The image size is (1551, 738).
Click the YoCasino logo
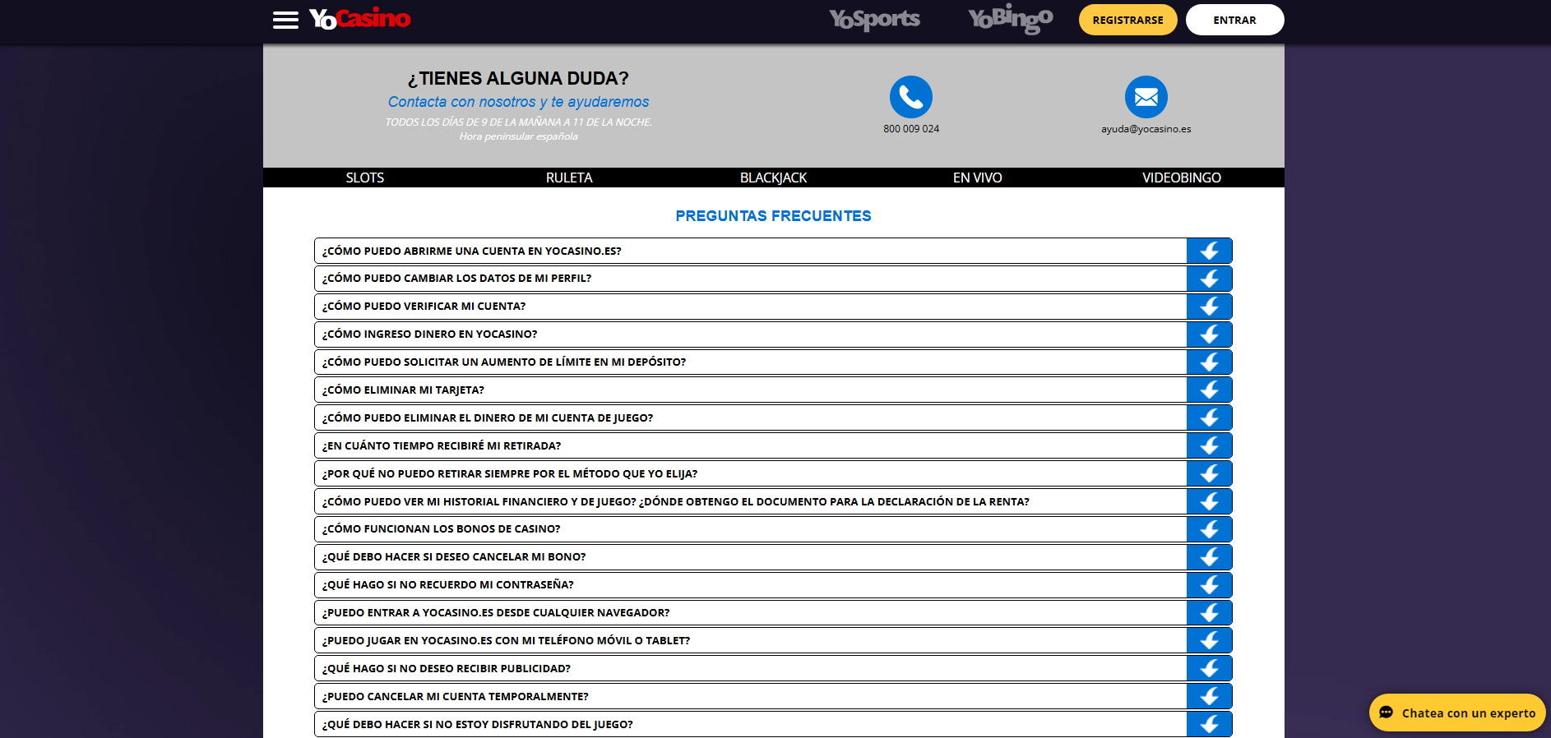(359, 19)
